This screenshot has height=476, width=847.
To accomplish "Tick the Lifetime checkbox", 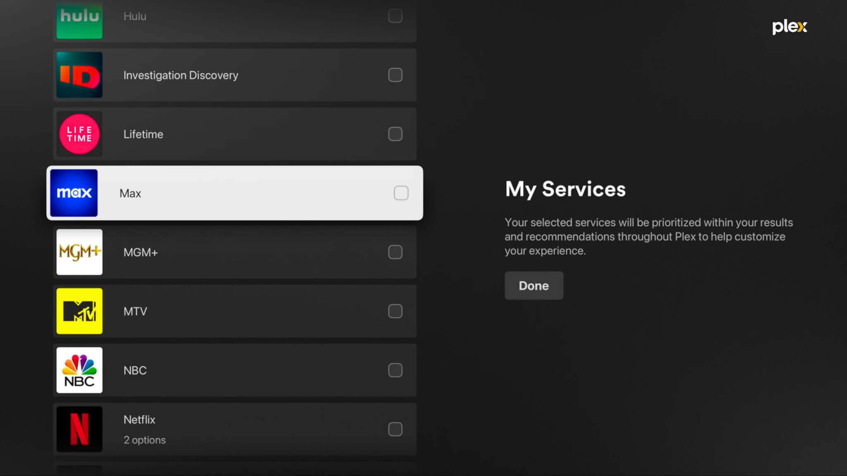I will tap(395, 134).
